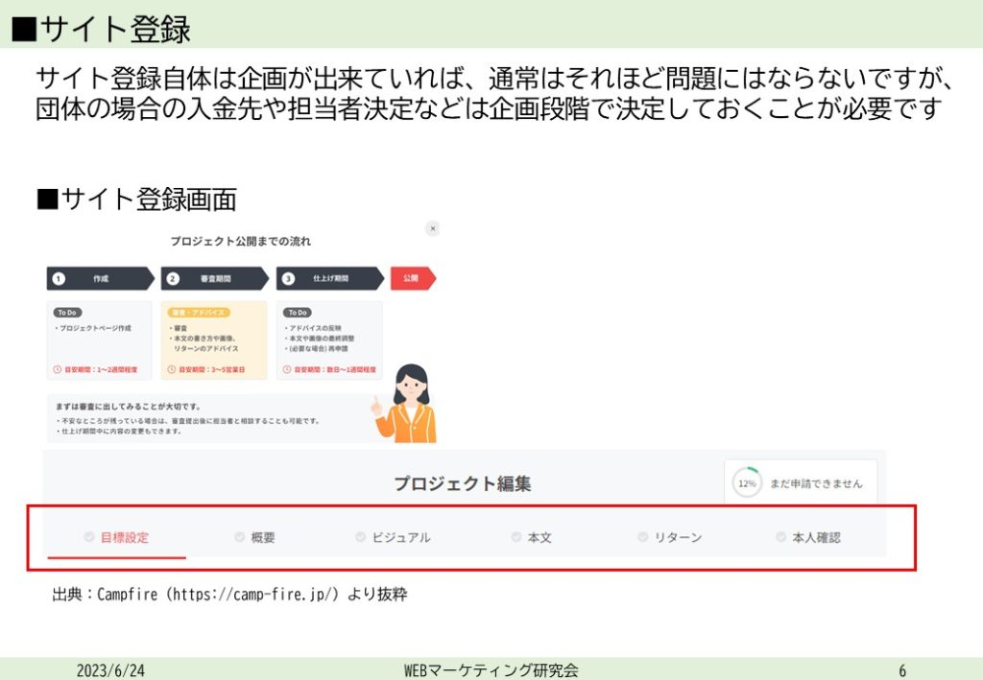Click the step 2 number circle
Viewport: 983px width, 680px height.
point(173,279)
